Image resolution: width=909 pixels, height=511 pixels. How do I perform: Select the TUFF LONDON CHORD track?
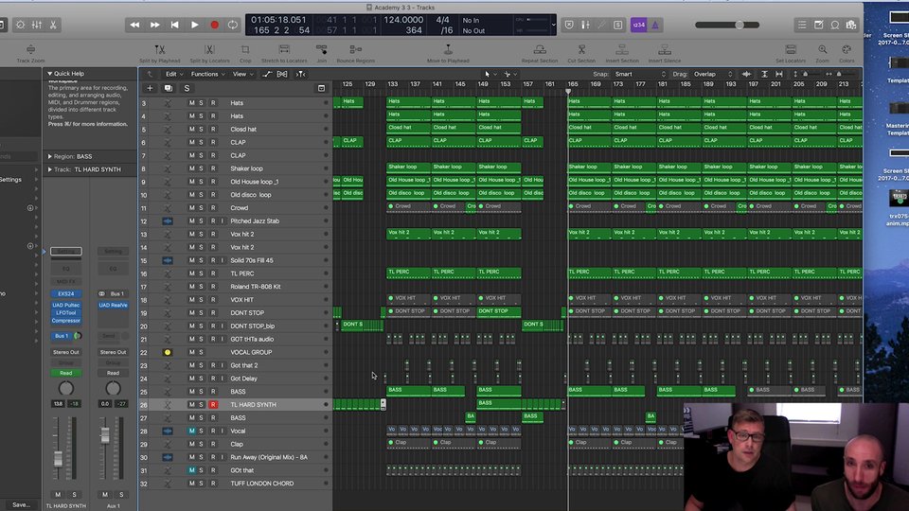[x=236, y=484]
